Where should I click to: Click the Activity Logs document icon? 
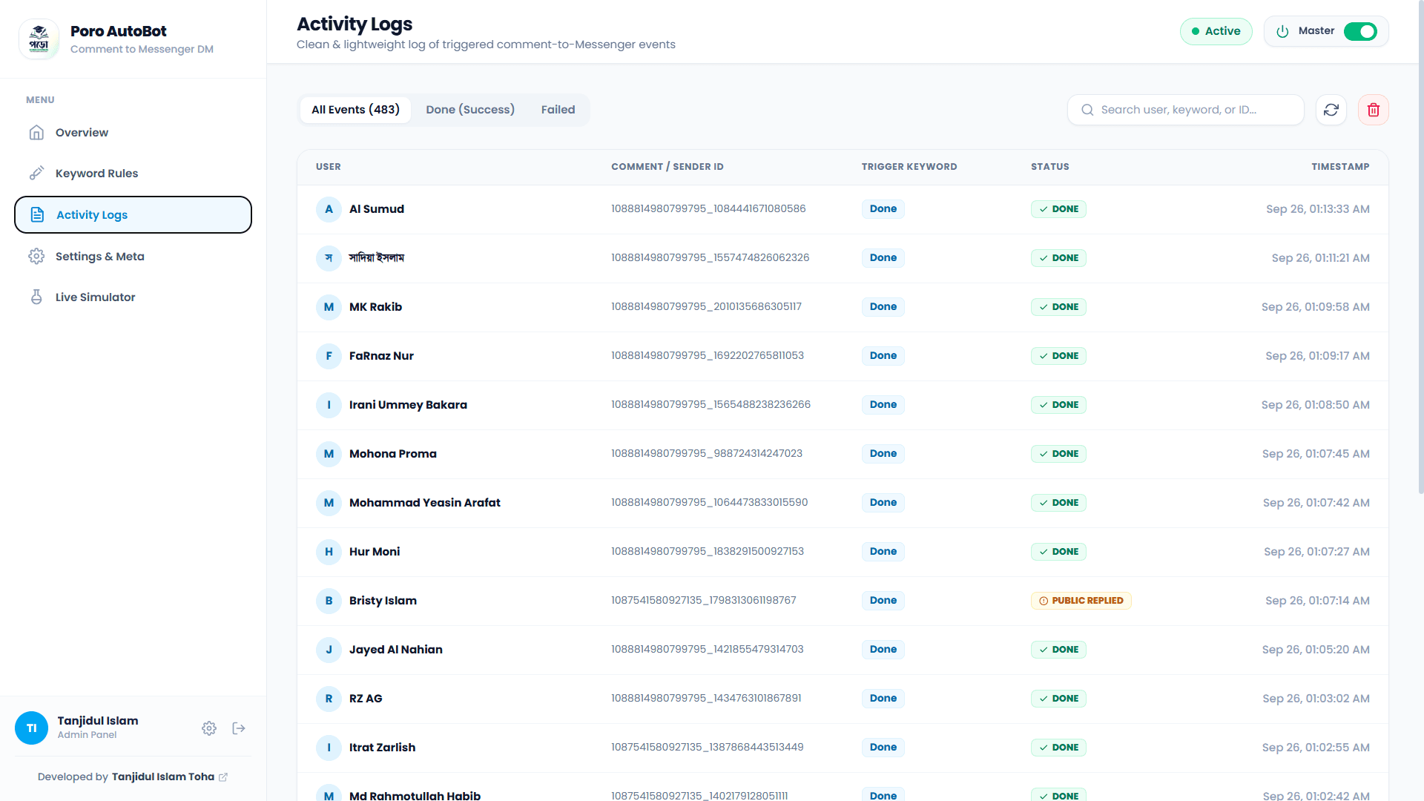(x=37, y=215)
